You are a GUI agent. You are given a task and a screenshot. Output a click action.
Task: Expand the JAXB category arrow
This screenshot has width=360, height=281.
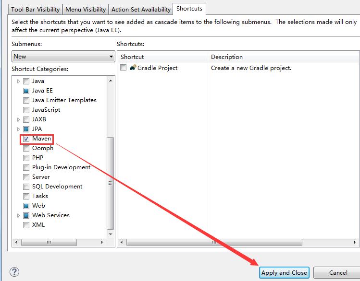point(19,119)
